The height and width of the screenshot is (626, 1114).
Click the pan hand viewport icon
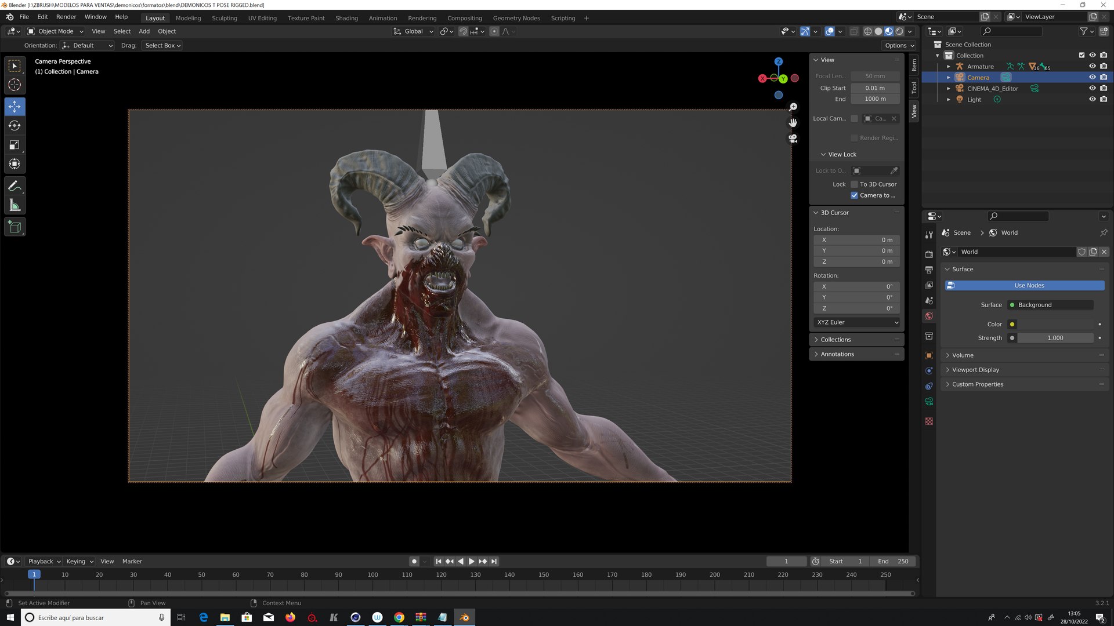pyautogui.click(x=793, y=123)
